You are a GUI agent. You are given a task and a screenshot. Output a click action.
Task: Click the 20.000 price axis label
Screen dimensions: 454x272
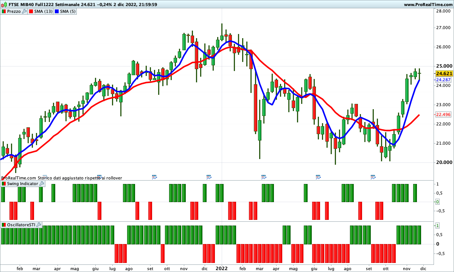(443, 162)
